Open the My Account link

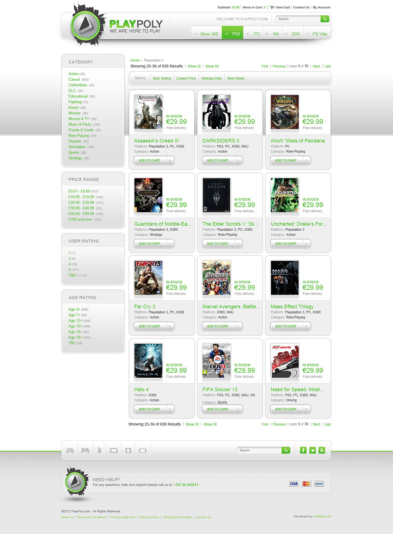coord(322,7)
